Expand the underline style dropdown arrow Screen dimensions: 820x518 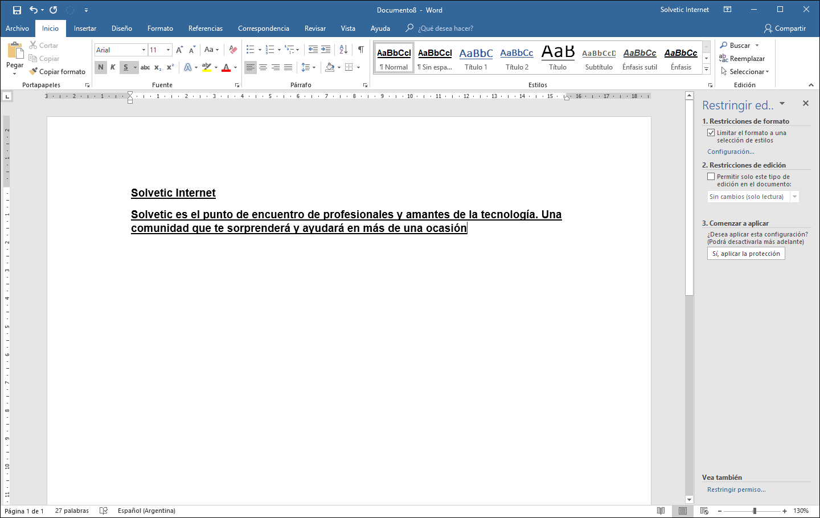click(x=135, y=67)
